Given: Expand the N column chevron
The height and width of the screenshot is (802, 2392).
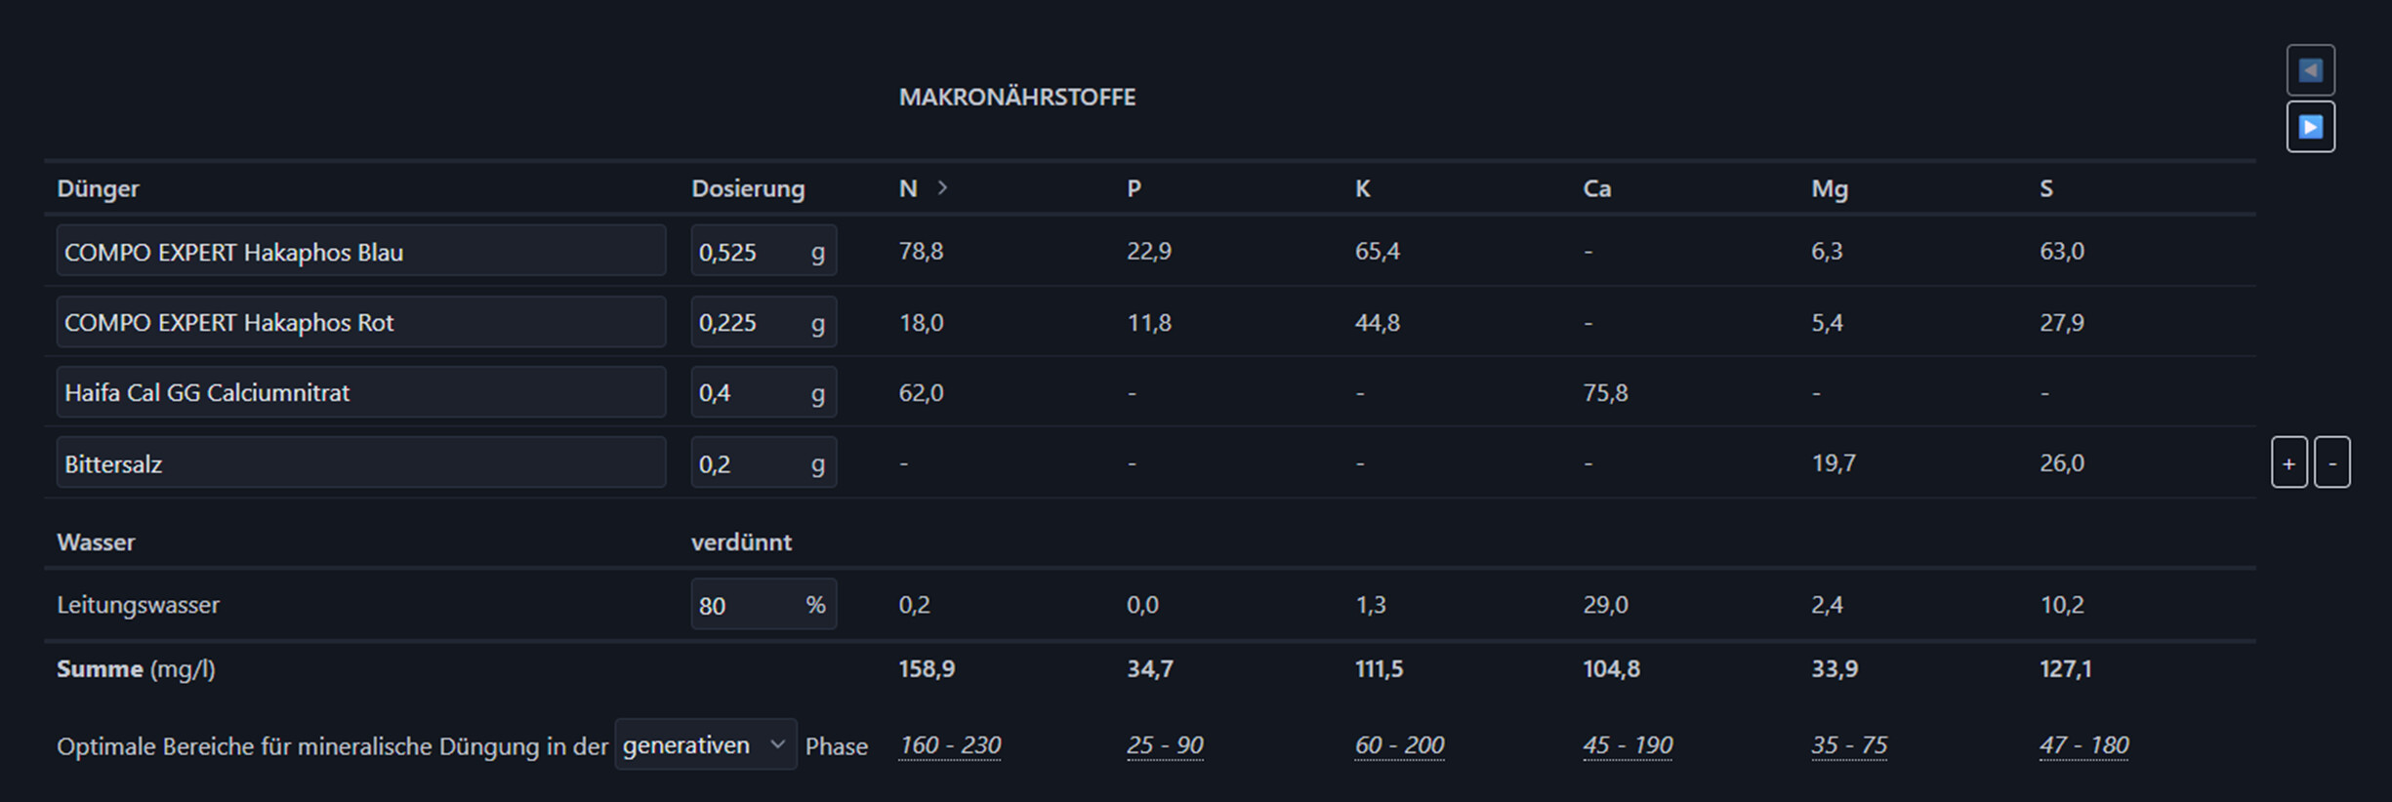Looking at the screenshot, I should [942, 187].
